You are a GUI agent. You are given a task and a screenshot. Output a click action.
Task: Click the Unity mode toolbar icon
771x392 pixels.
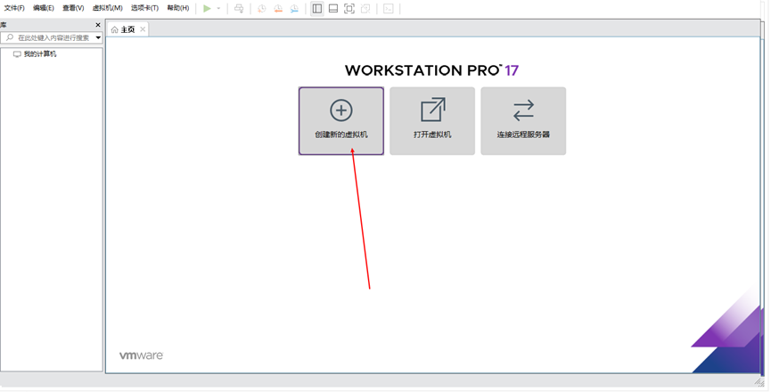click(x=365, y=8)
